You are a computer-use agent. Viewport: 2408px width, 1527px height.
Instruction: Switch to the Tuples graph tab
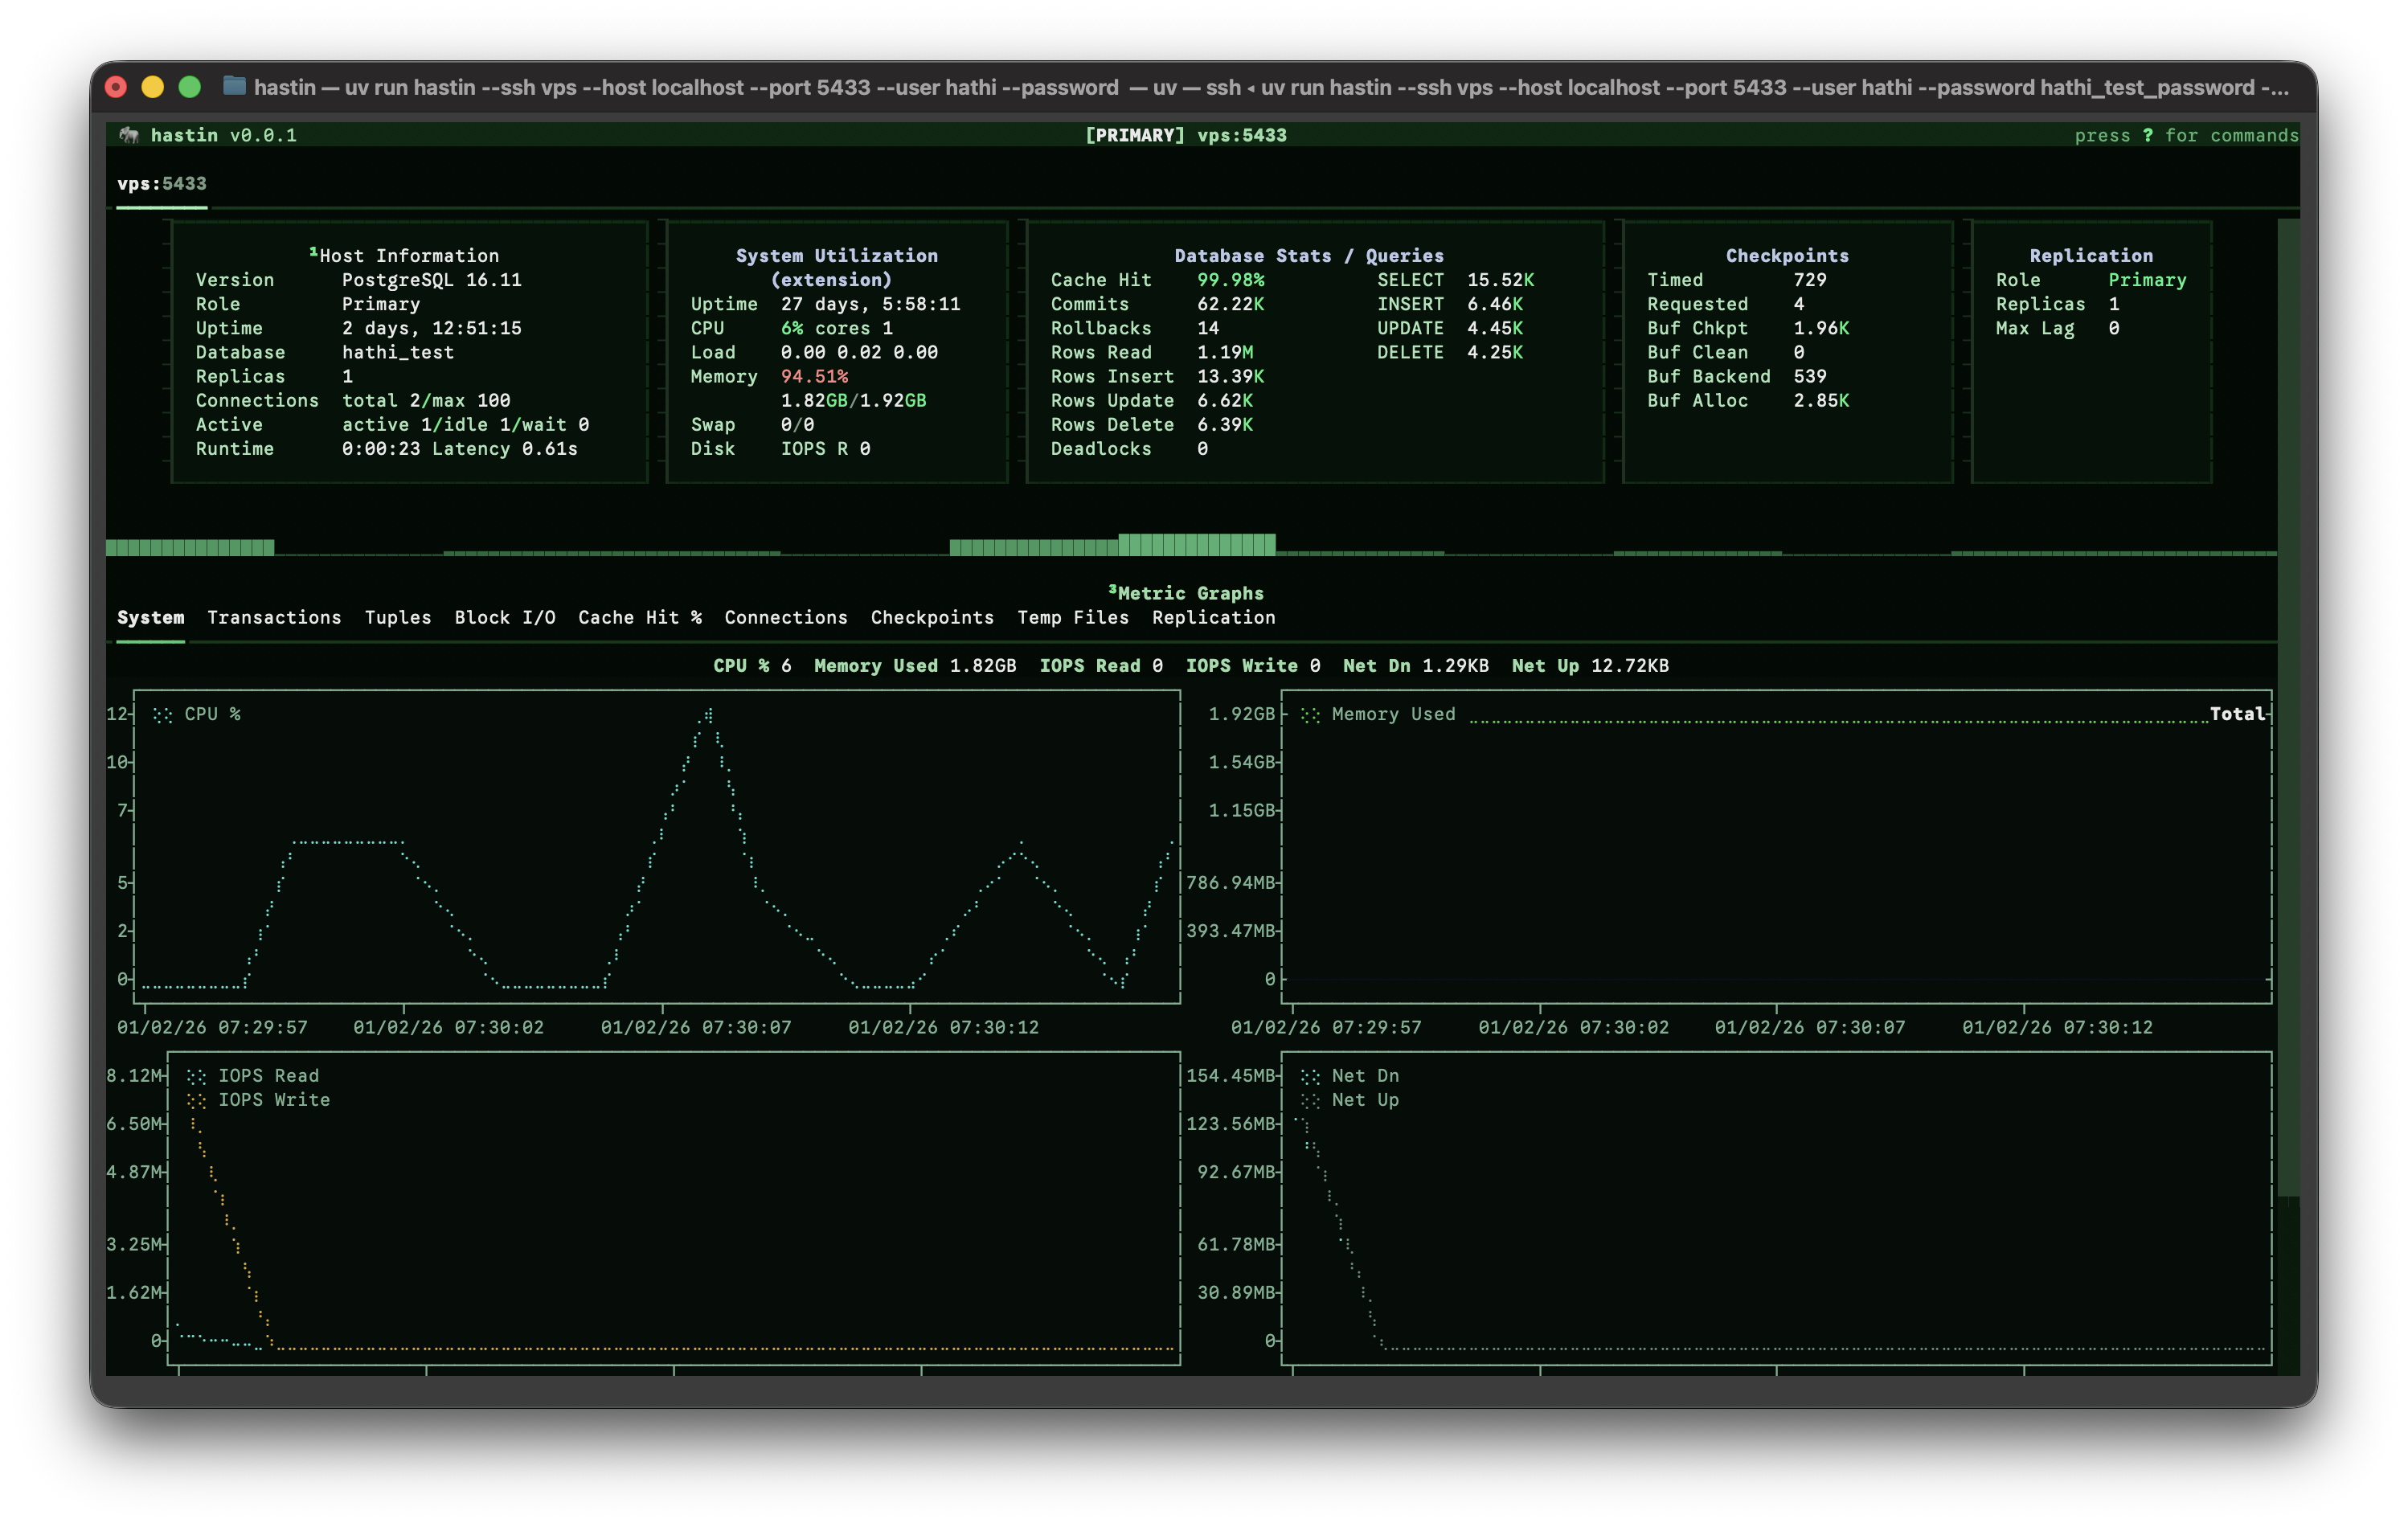tap(398, 617)
